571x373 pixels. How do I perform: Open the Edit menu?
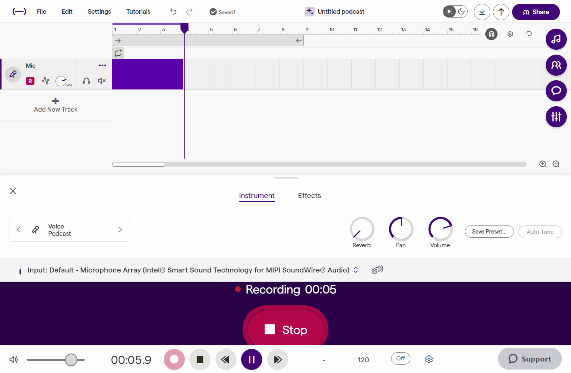67,11
